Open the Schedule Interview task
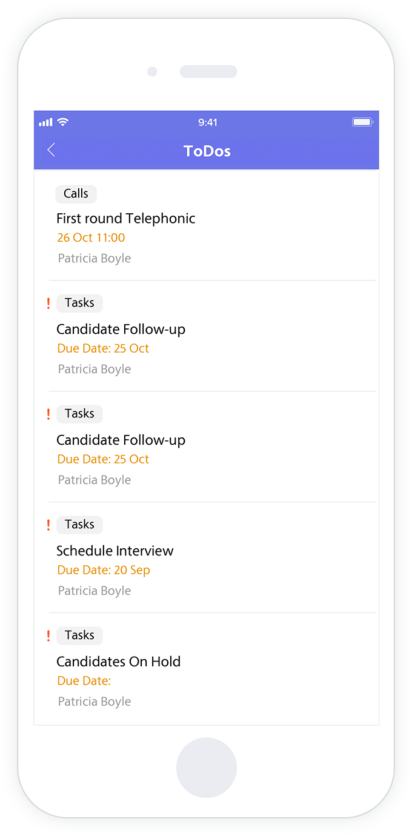The height and width of the screenshot is (836, 412). pos(206,558)
